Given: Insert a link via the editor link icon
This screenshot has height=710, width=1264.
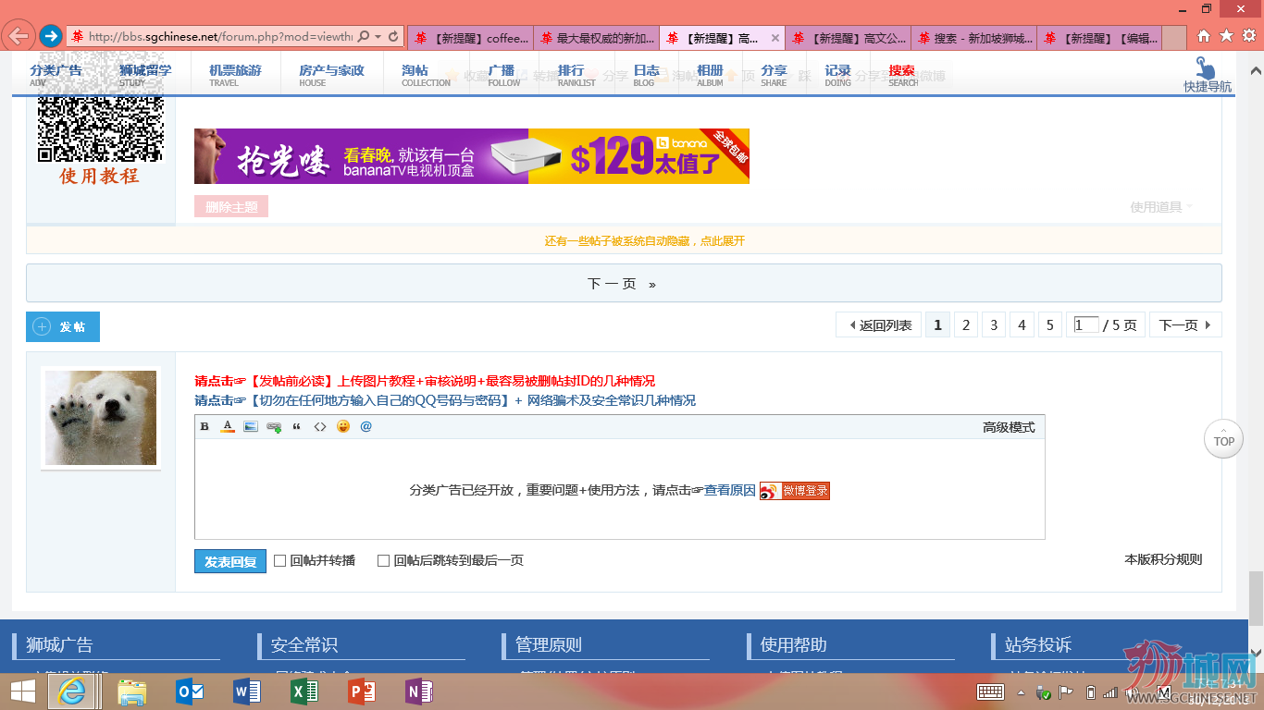Looking at the screenshot, I should pyautogui.click(x=274, y=426).
